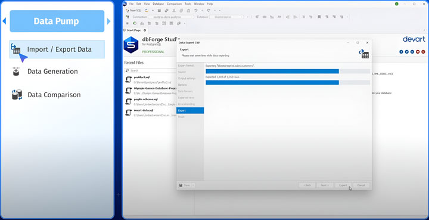
Task: Select Import / Export Data in Data Pump panel
Action: pos(57,49)
